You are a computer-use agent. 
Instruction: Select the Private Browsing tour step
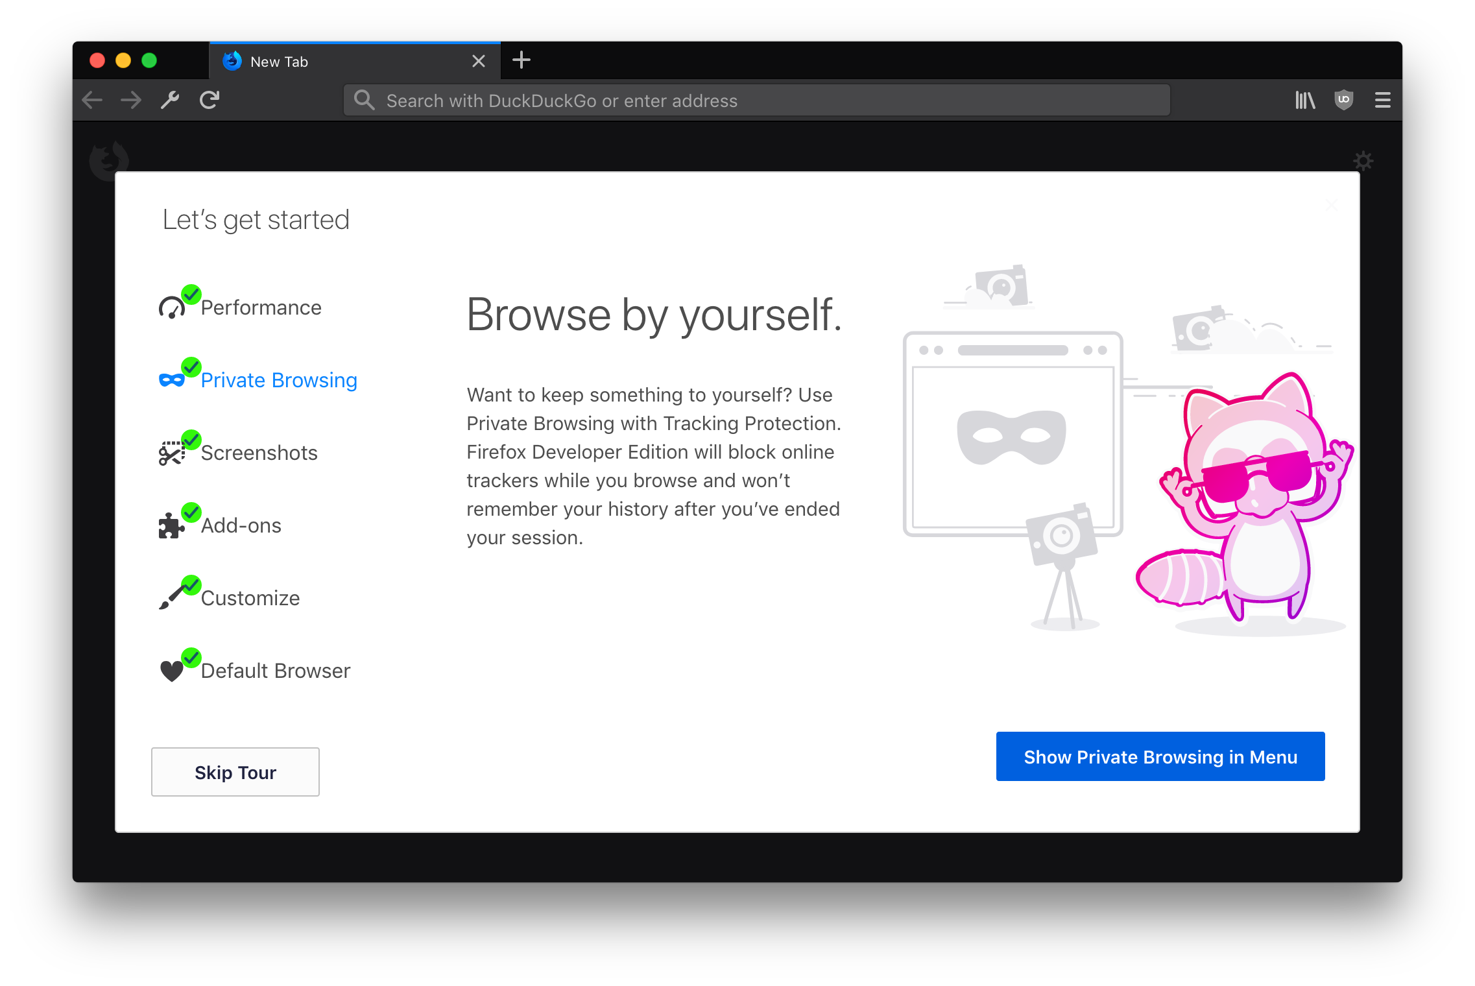click(279, 379)
